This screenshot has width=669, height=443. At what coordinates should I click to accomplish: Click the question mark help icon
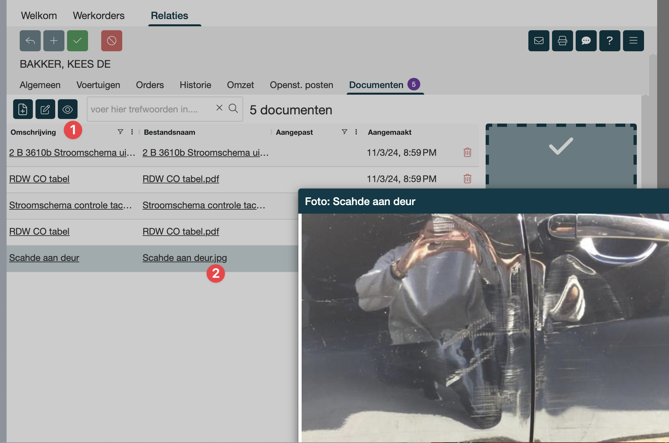(x=610, y=41)
